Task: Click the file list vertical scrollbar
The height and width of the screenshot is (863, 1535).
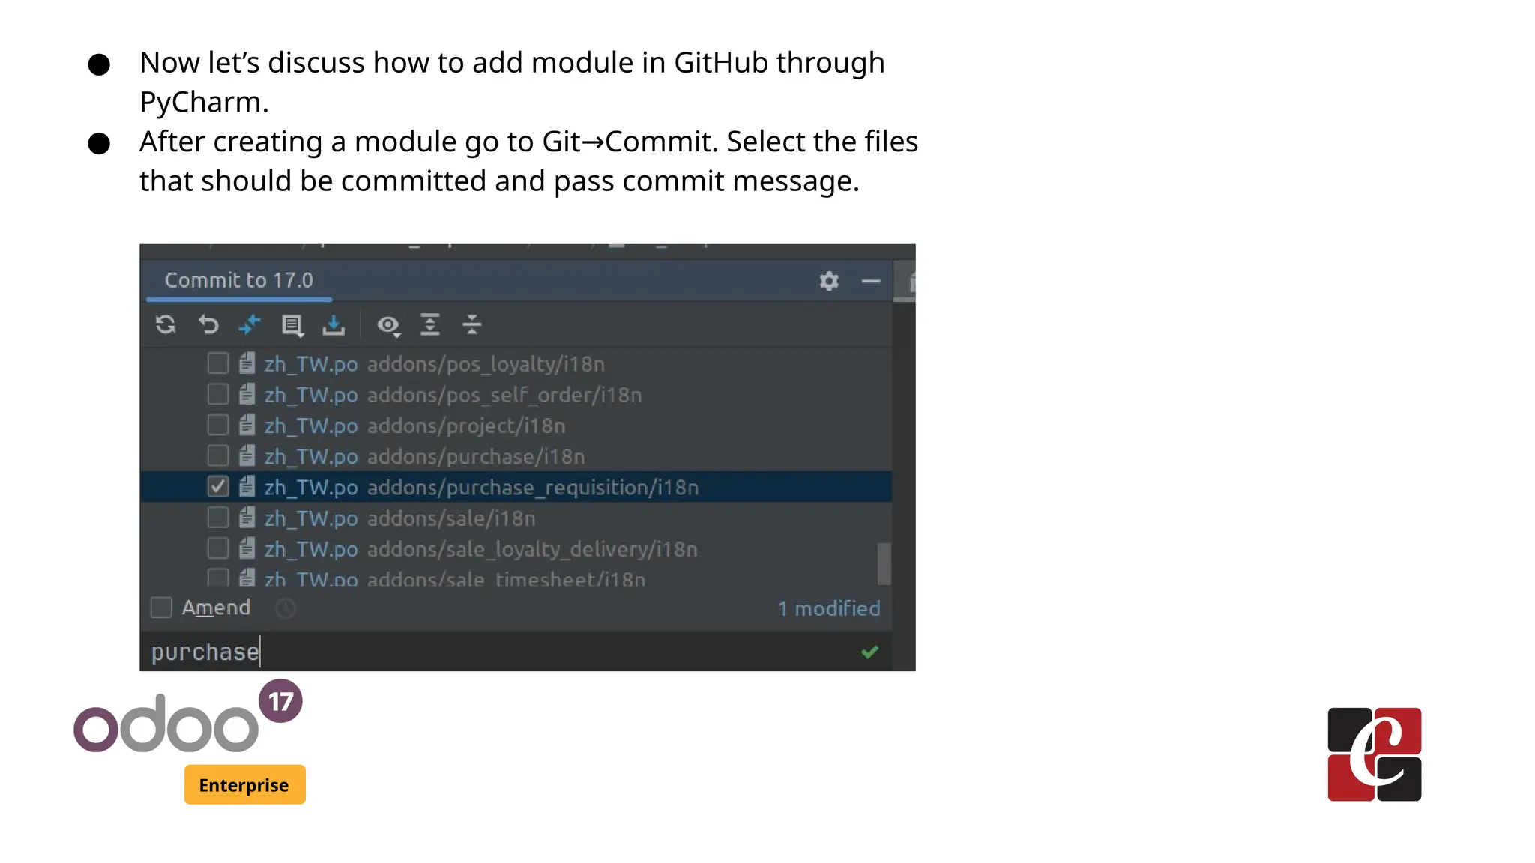Action: [884, 563]
